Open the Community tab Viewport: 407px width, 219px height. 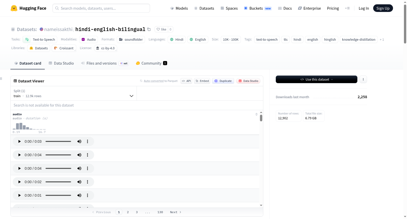click(x=151, y=63)
